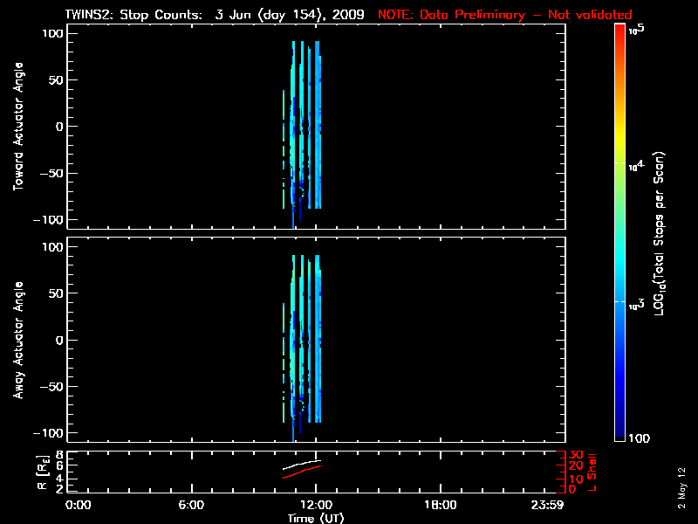Click the TWINS2 Stop Counts plot title
The height and width of the screenshot is (524, 698).
pos(215,15)
